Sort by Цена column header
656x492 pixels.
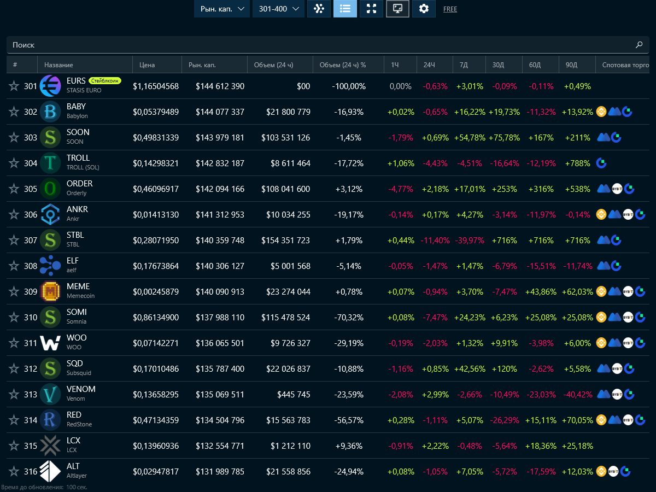point(147,65)
